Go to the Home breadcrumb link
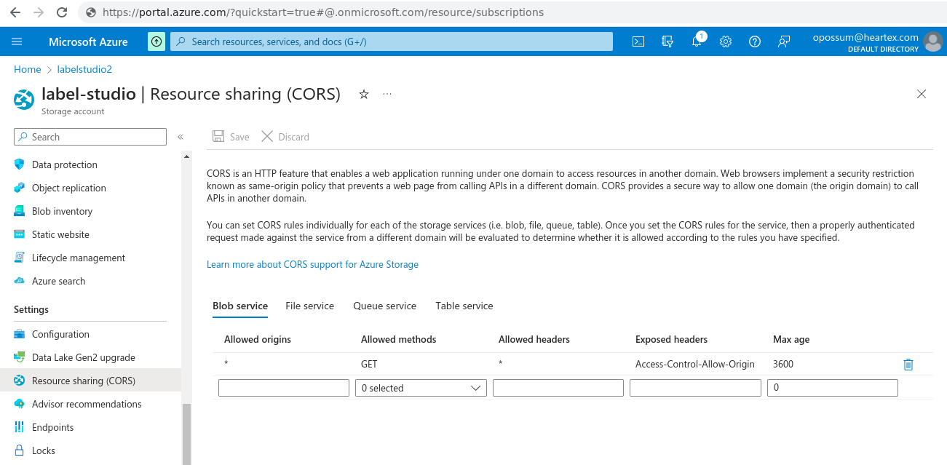Viewport: 947px width, 465px height. tap(27, 70)
